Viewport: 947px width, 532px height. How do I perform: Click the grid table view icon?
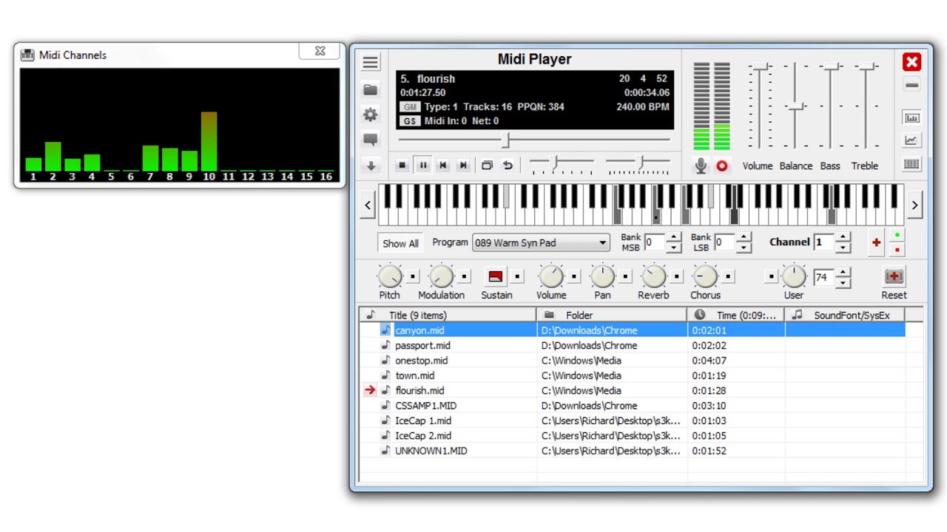[x=911, y=164]
